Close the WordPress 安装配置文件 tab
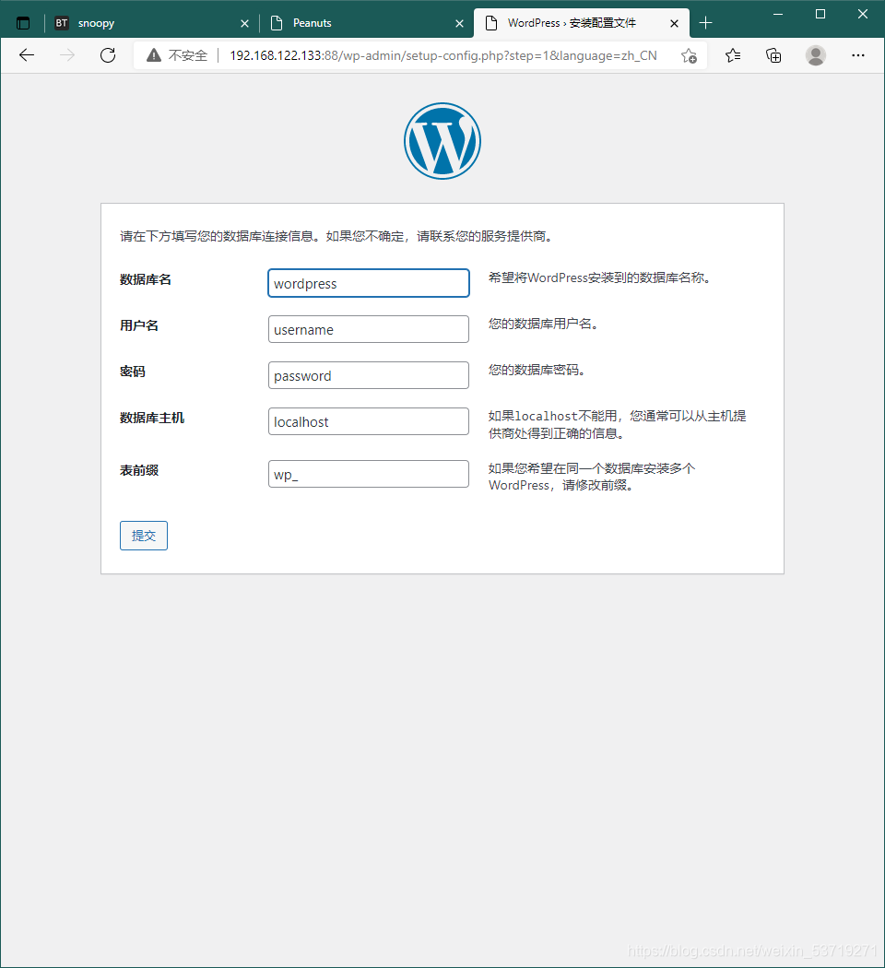This screenshot has height=968, width=885. click(674, 22)
